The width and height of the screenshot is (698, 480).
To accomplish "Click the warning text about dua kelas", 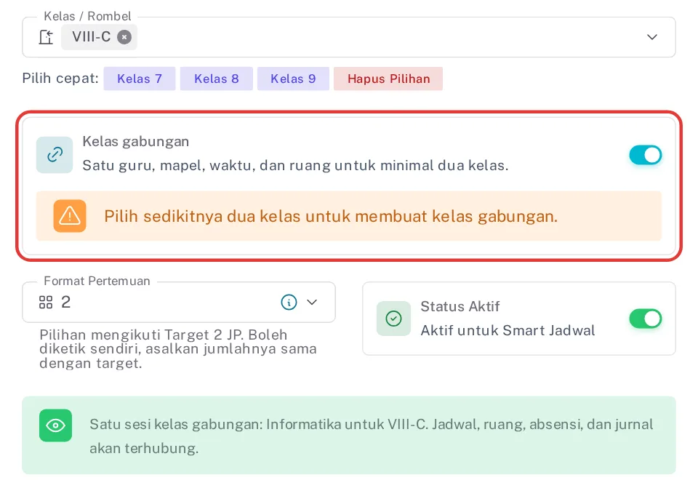I will point(331,217).
